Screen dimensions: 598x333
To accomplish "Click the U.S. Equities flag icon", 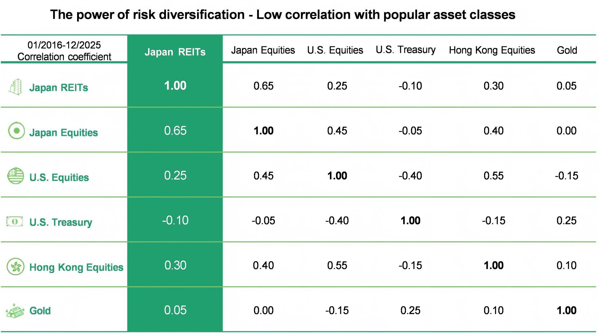I will [15, 176].
